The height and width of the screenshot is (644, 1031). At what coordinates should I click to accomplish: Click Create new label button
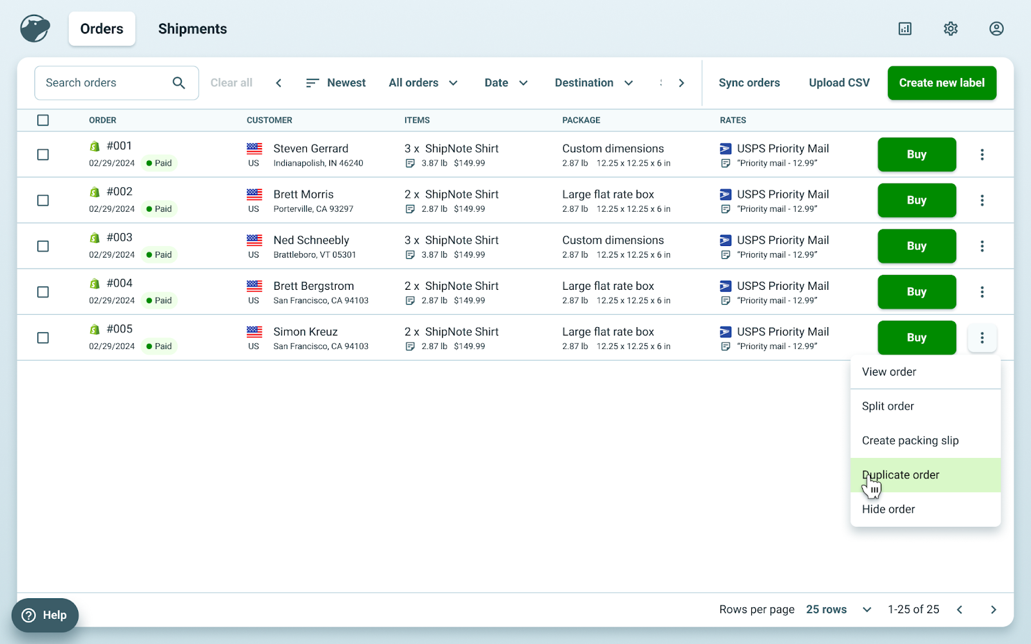pyautogui.click(x=942, y=83)
